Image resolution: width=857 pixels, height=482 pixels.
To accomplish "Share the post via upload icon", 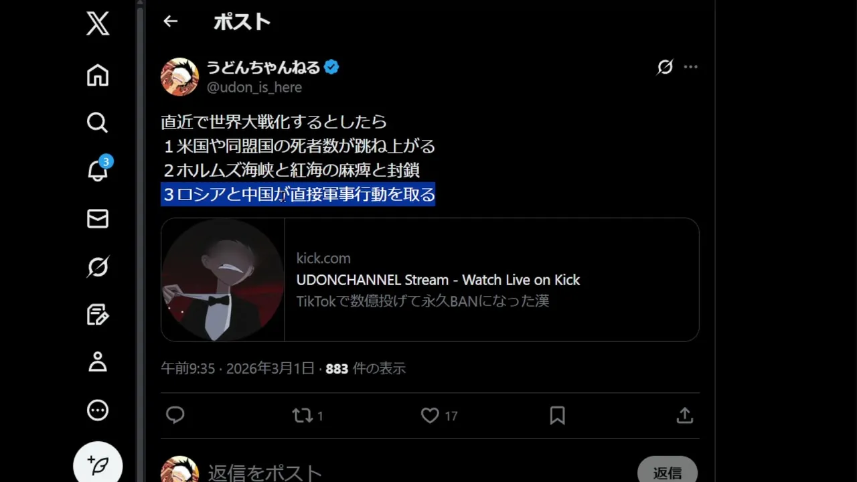I will [684, 416].
